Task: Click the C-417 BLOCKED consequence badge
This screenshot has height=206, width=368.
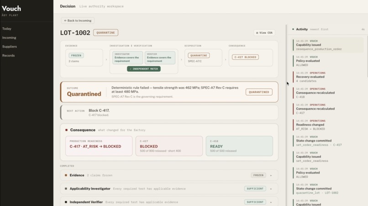Action: coord(245,57)
